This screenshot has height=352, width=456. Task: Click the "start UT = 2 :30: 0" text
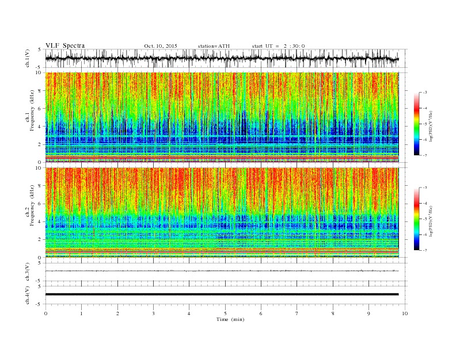[278, 46]
